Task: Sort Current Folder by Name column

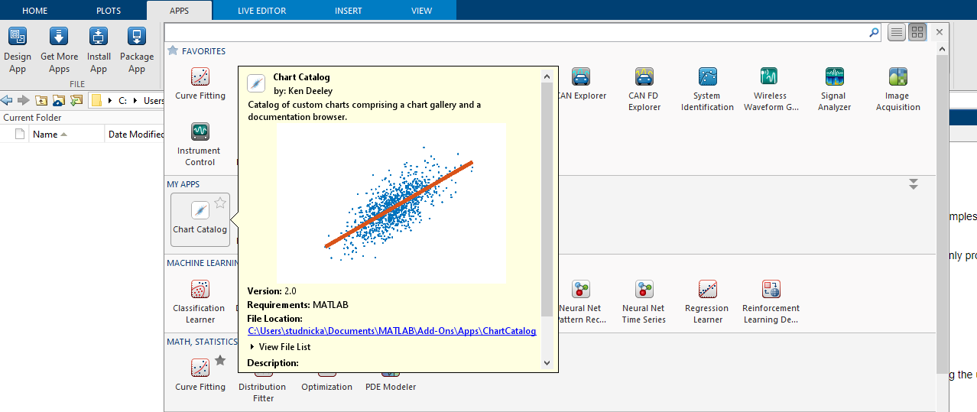Action: [67, 135]
